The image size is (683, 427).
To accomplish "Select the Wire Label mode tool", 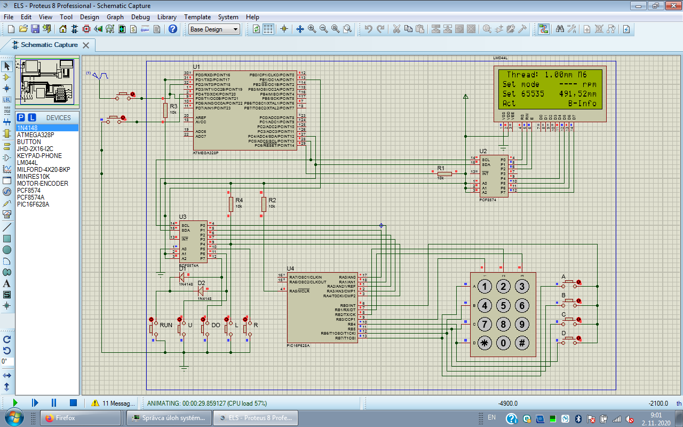I will [x=7, y=99].
